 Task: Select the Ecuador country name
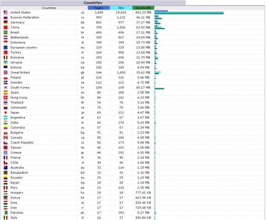[17, 178]
